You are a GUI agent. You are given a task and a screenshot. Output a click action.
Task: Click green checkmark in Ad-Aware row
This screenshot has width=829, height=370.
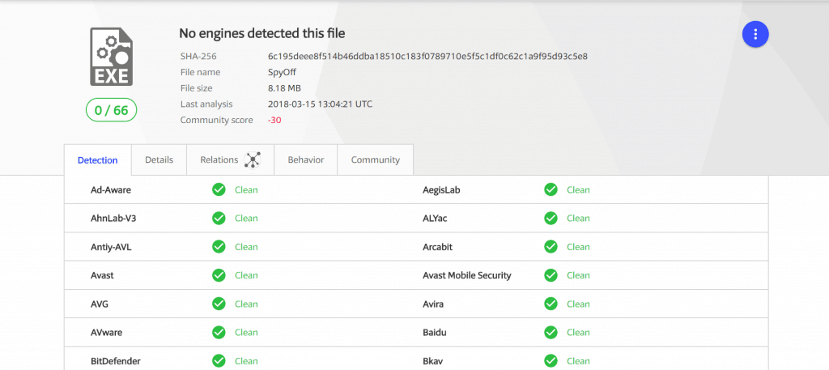pyautogui.click(x=219, y=189)
